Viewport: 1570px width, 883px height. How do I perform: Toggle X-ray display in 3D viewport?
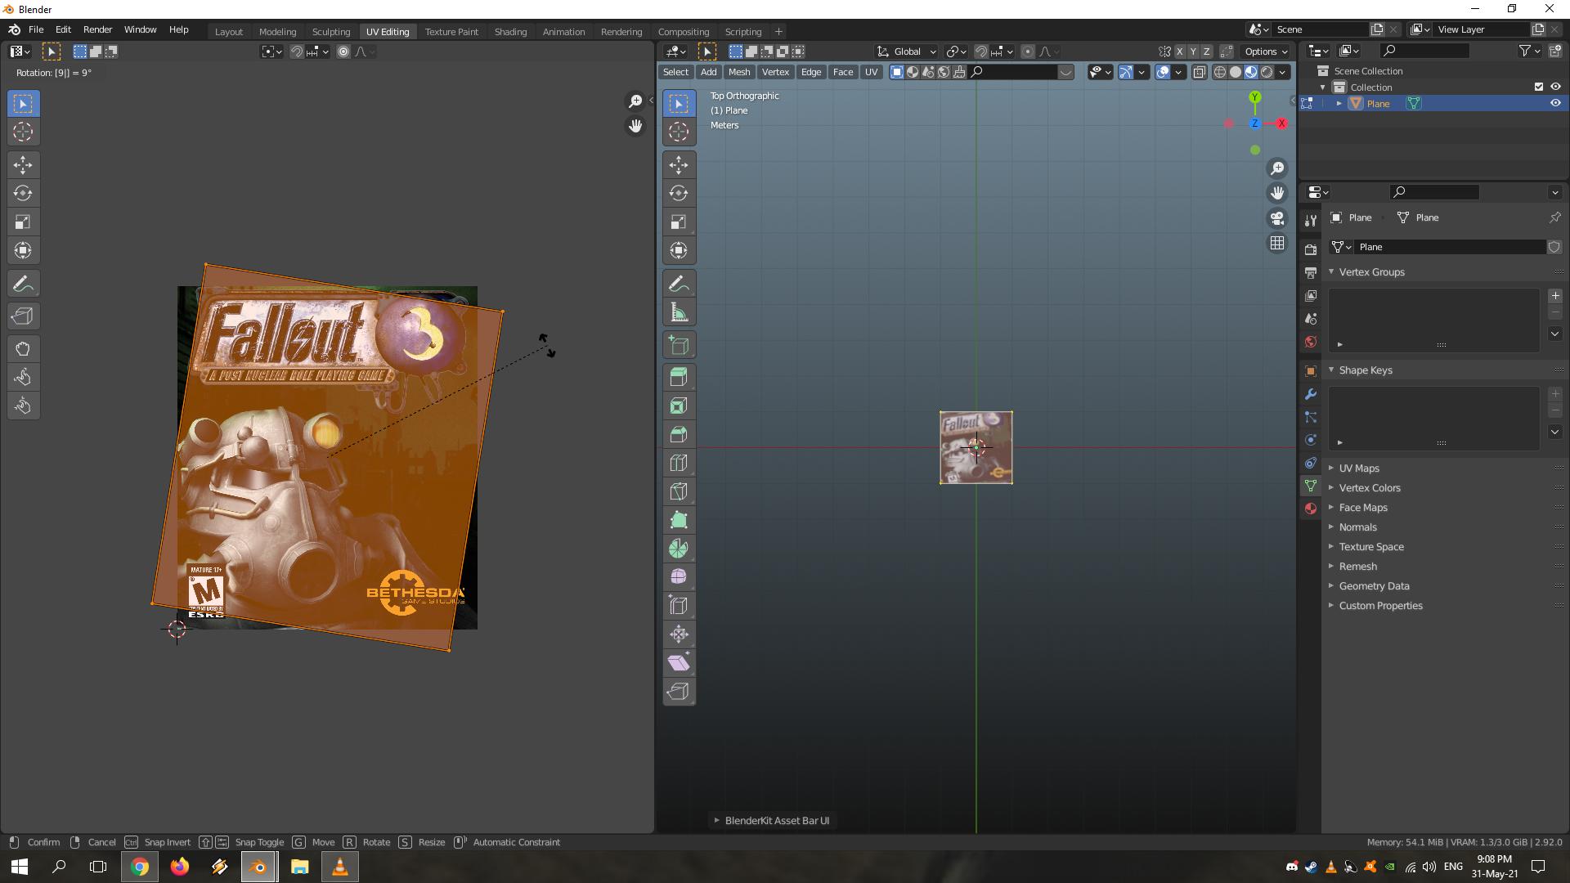pyautogui.click(x=1199, y=72)
